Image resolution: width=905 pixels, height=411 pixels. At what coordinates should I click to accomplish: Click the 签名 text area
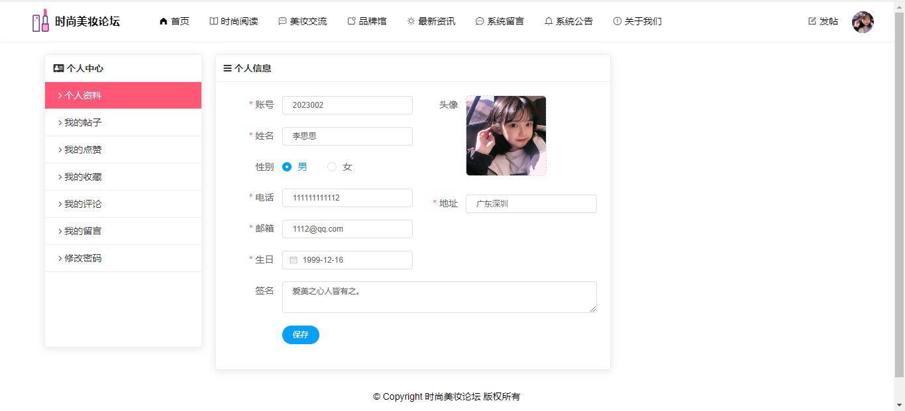tap(439, 297)
